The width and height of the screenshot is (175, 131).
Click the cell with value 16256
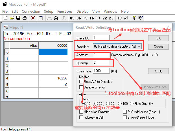point(53,78)
